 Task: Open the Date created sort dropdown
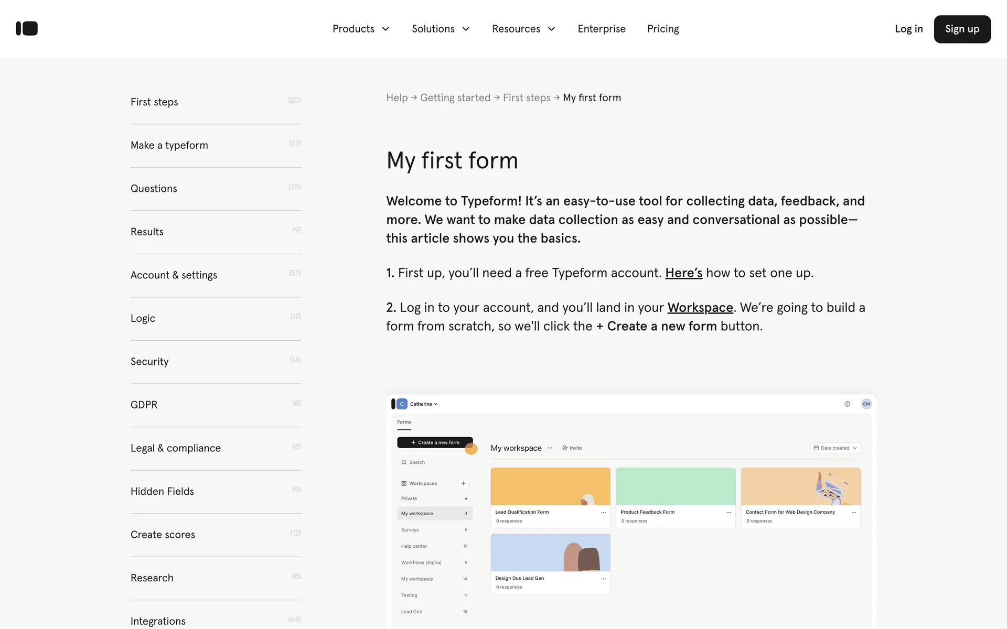pos(835,448)
